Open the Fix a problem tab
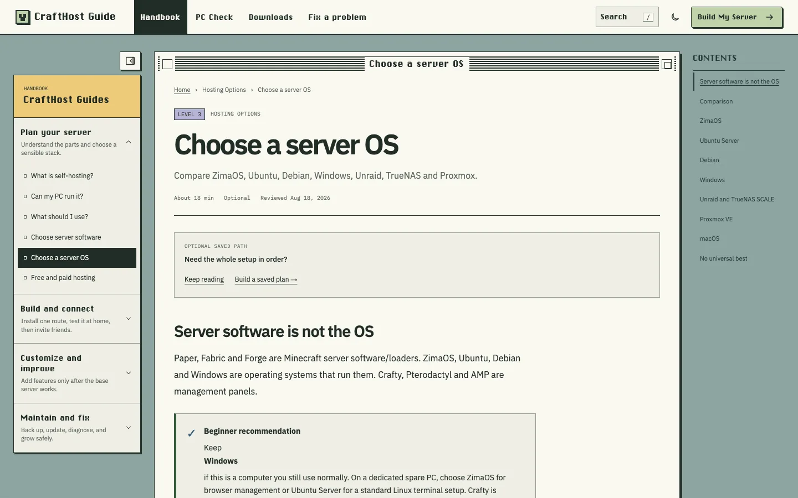The width and height of the screenshot is (798, 498). (337, 17)
